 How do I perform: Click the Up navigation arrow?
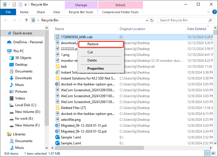[x=27, y=20]
